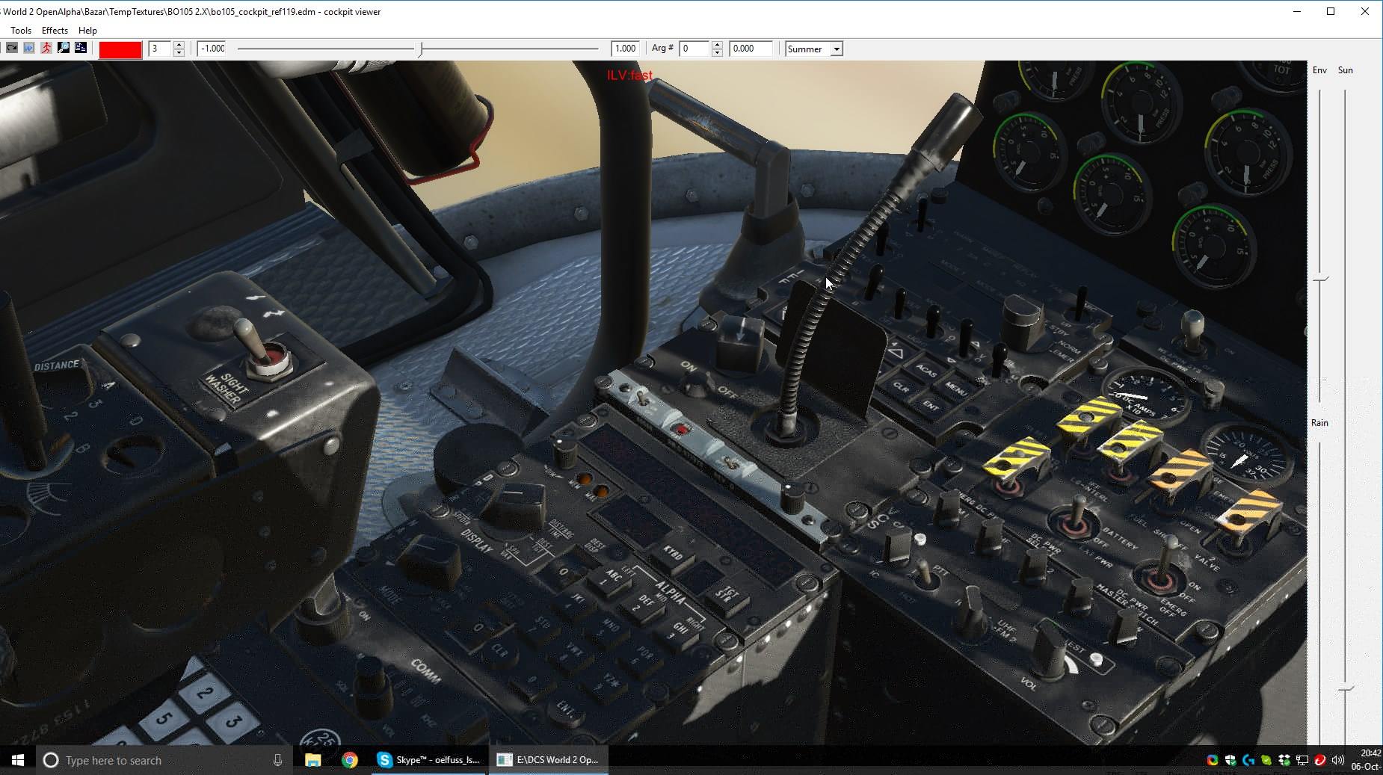This screenshot has height=775, width=1383.
Task: Click the volume speaker tray icon
Action: pyautogui.click(x=1337, y=760)
